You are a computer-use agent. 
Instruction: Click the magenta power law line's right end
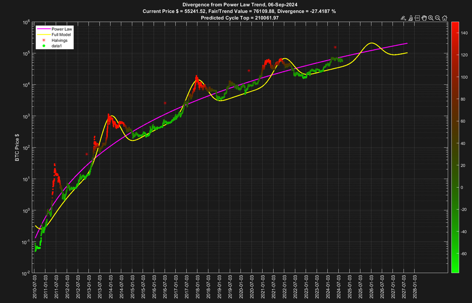(x=406, y=43)
